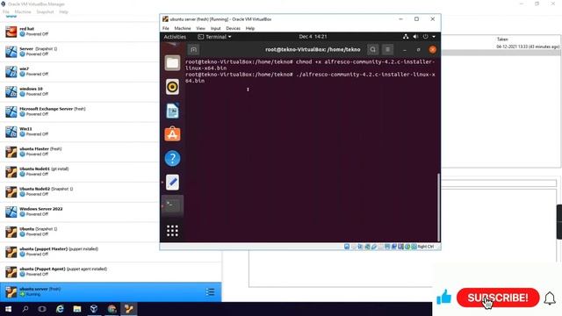
Task: Expand the Ubuntu system menu arrow
Action: click(434, 37)
